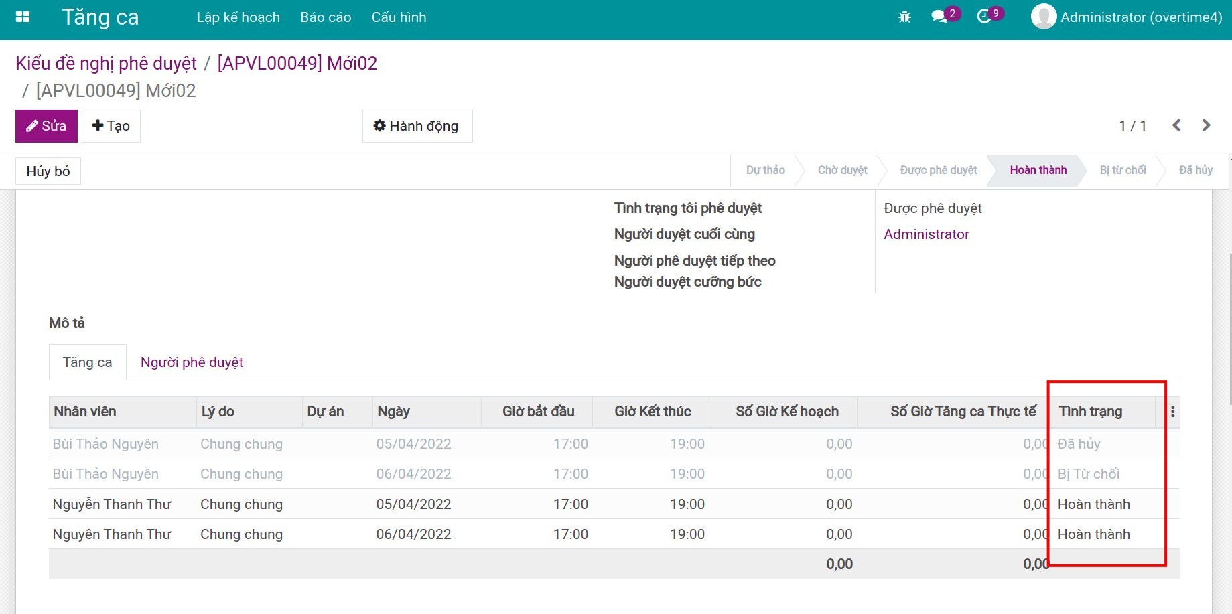Screen dimensions: 1232x614
Task: Go to next record arrow
Action: tap(1207, 125)
